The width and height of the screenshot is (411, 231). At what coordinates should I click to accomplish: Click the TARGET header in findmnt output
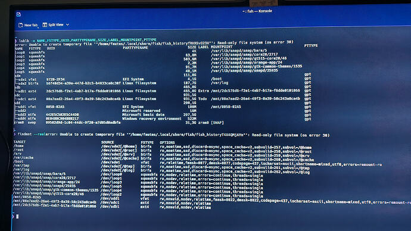coord(20,142)
